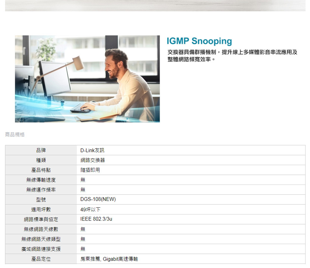The height and width of the screenshot is (268, 310).
Task: Select the 無 value for 廣域網路連接支援
Action: (83, 249)
